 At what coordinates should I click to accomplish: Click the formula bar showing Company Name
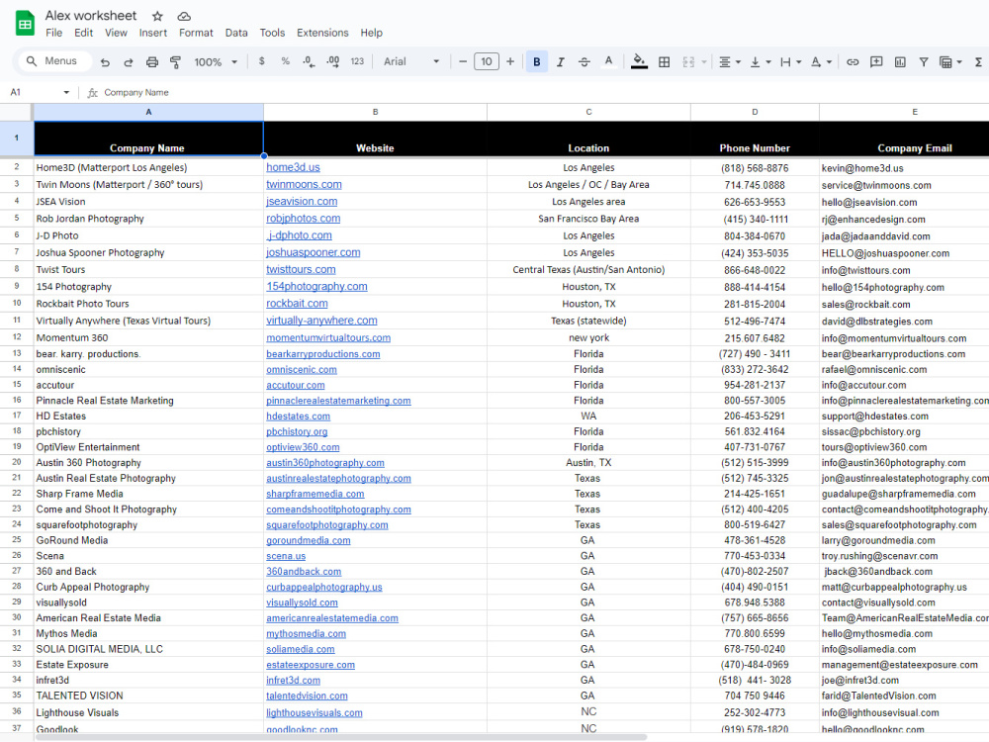tap(542, 92)
